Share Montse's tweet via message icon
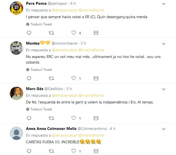The image size is (176, 155). point(96,78)
